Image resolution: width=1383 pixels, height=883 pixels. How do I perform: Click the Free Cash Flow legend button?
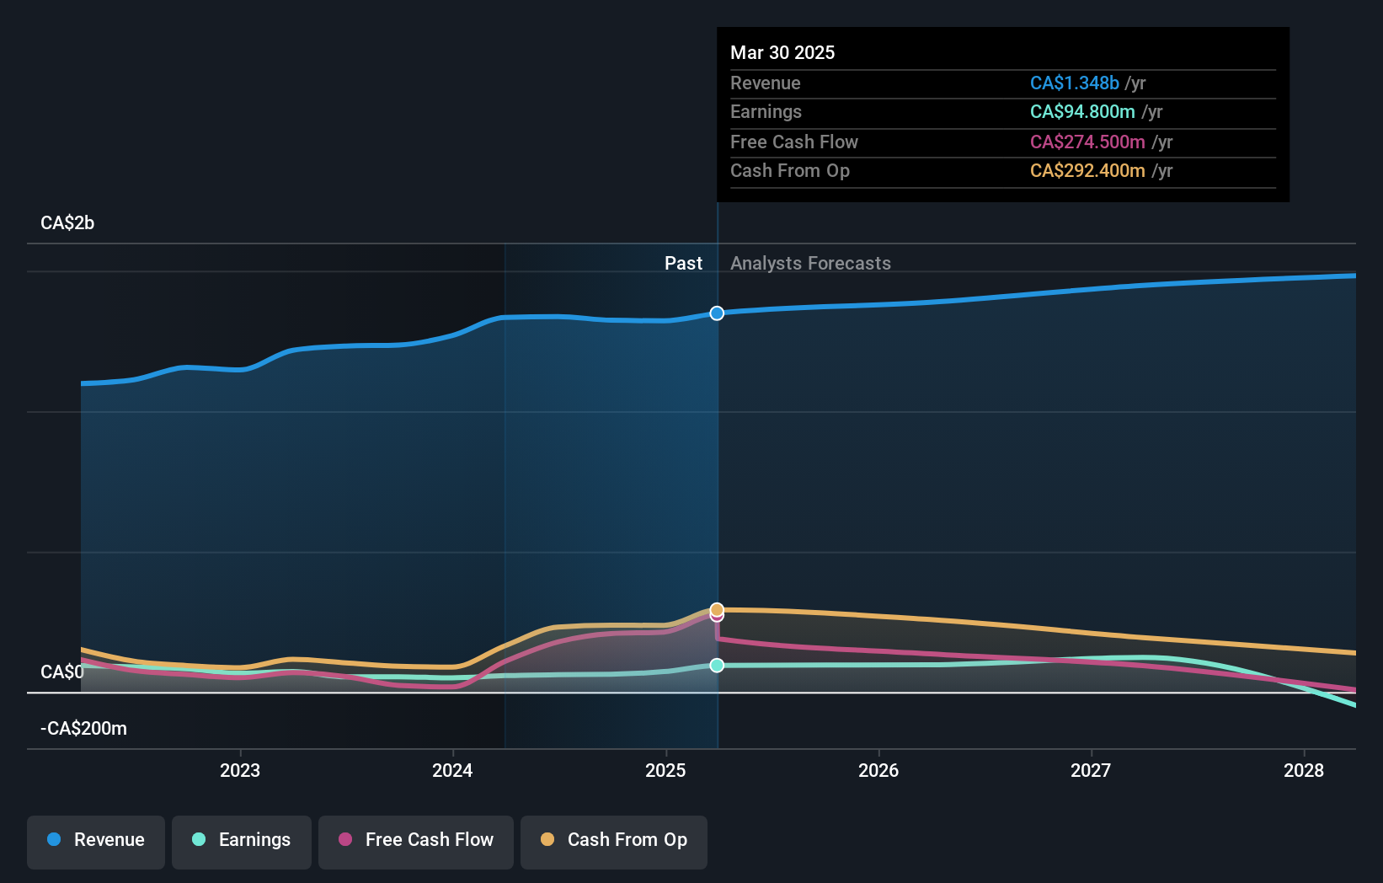coord(415,840)
